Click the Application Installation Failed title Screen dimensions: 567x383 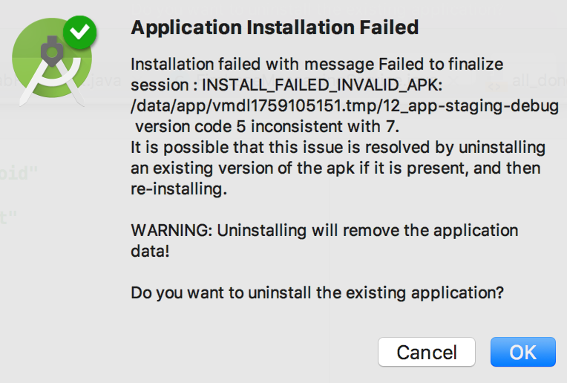point(275,28)
